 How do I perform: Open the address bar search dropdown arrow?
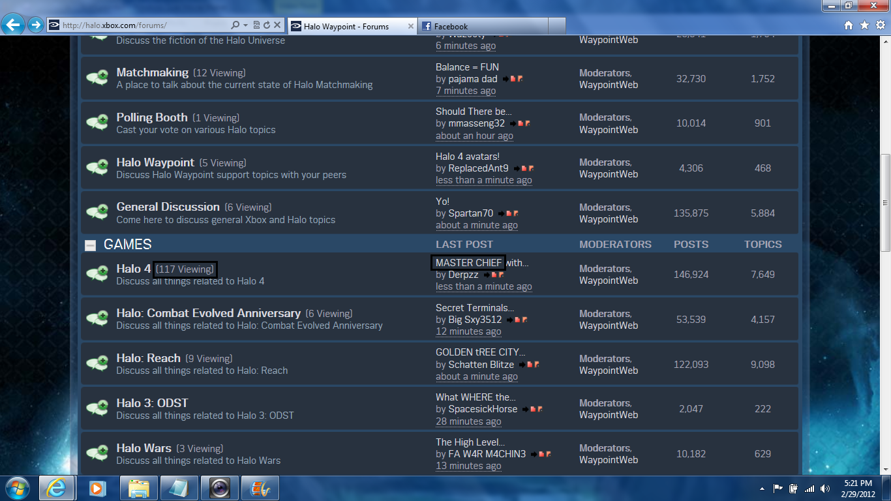point(245,25)
